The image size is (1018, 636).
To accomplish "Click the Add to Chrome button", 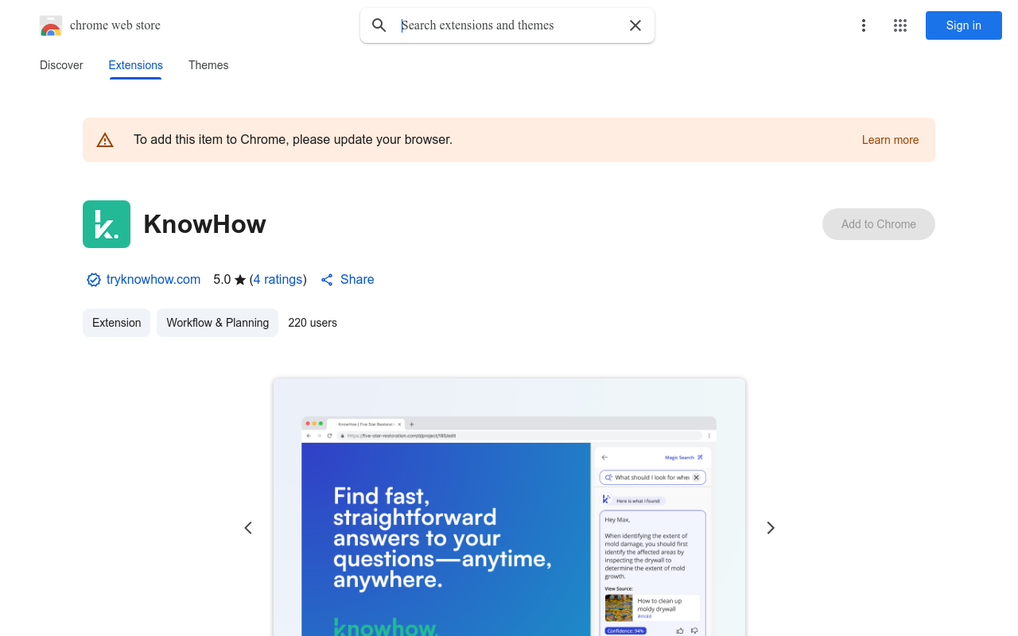I will click(x=879, y=224).
